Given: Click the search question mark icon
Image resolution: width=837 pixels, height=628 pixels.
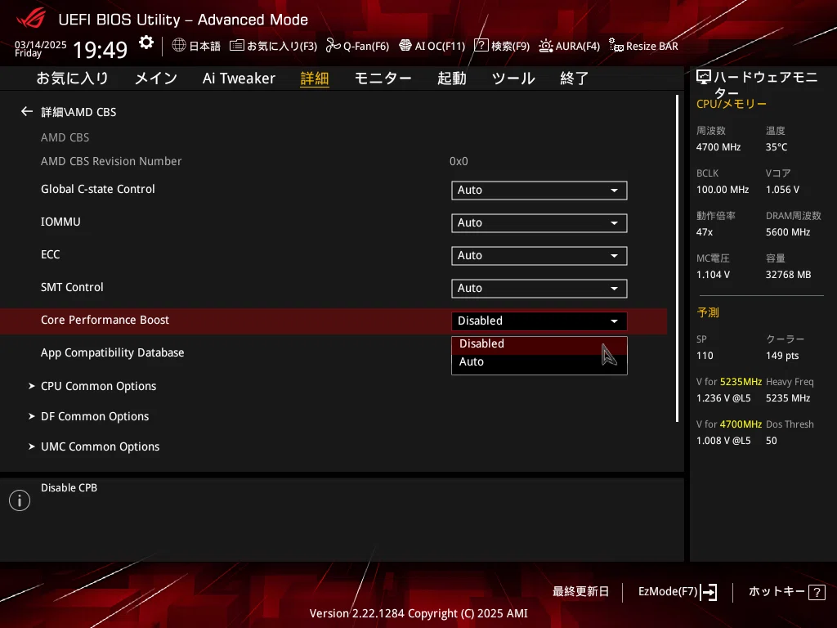Looking at the screenshot, I should pyautogui.click(x=481, y=46).
